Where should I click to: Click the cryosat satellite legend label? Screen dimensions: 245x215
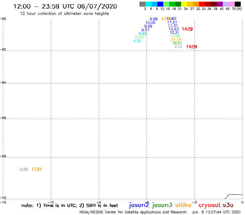210,205
